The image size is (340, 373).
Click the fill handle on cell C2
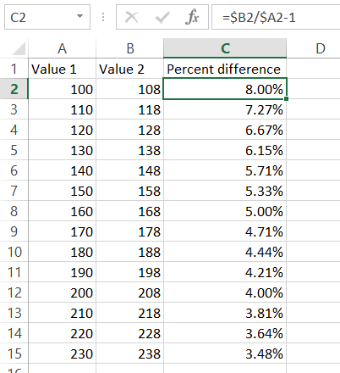[x=286, y=99]
